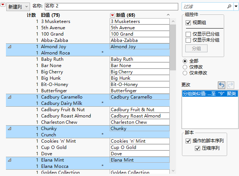The height and width of the screenshot is (176, 239).
Task: Click the redo arrow icon
Action: pyautogui.click(x=230, y=85)
